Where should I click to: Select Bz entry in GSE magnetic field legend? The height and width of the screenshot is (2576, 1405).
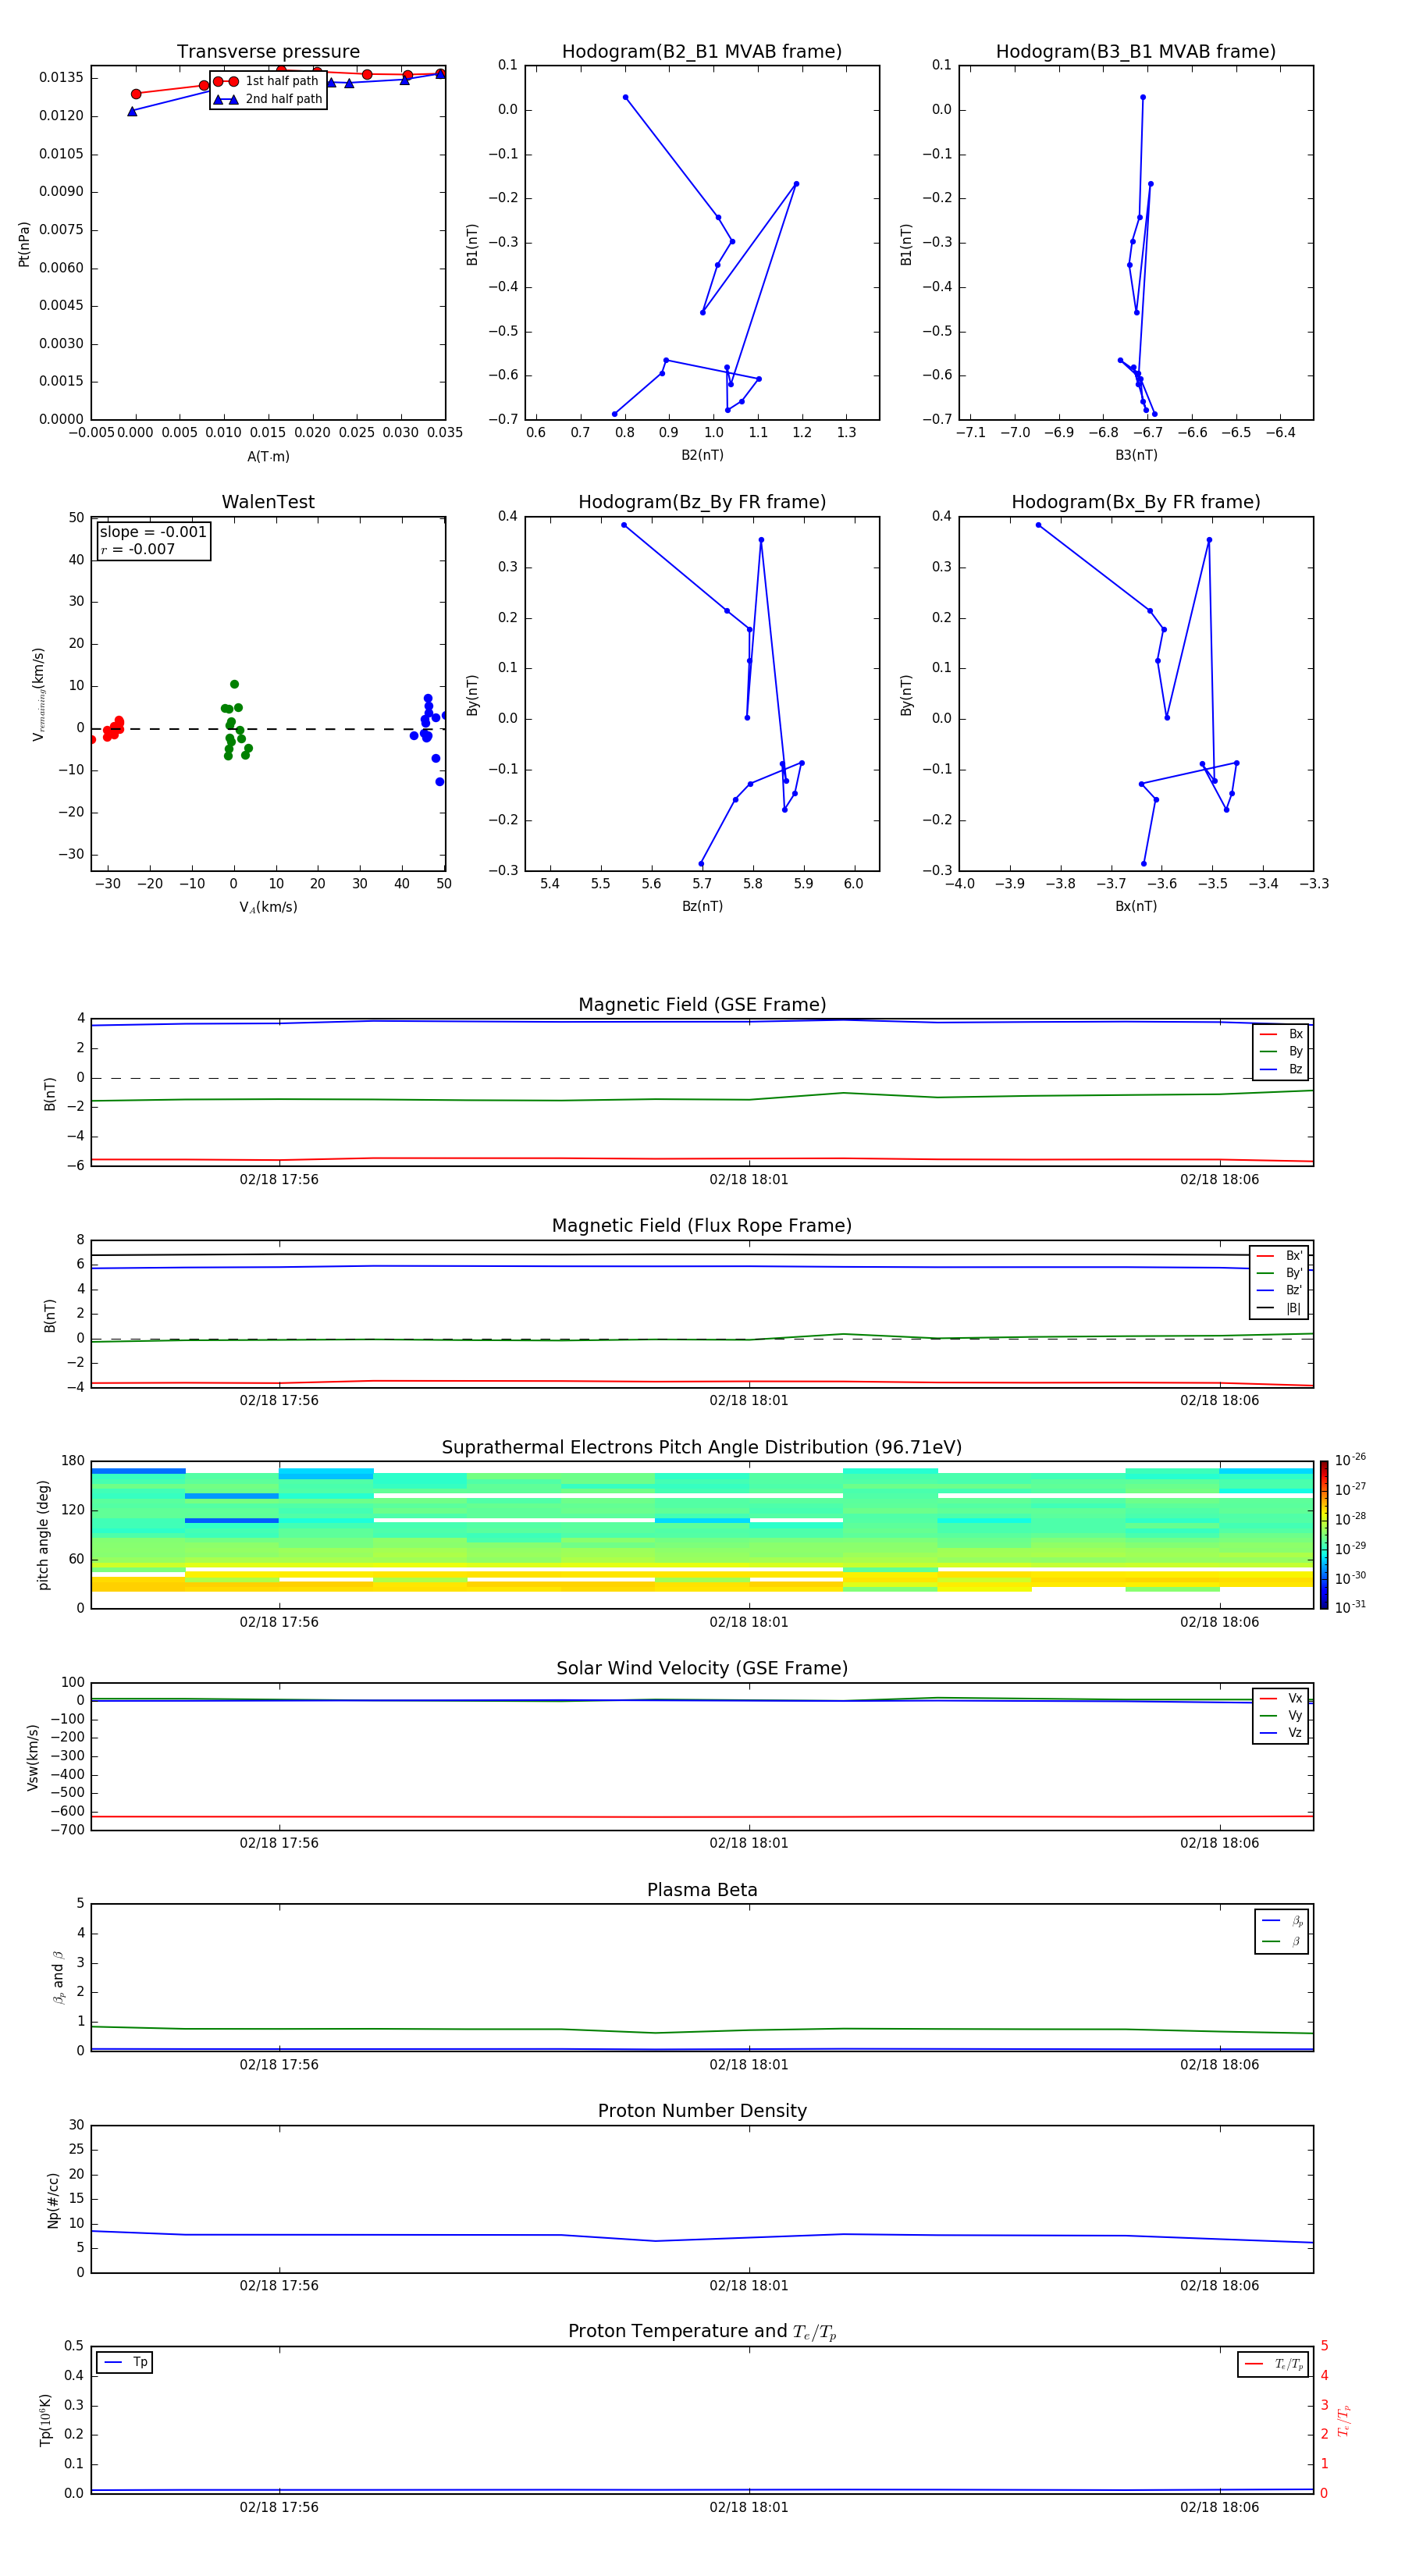[1281, 1070]
